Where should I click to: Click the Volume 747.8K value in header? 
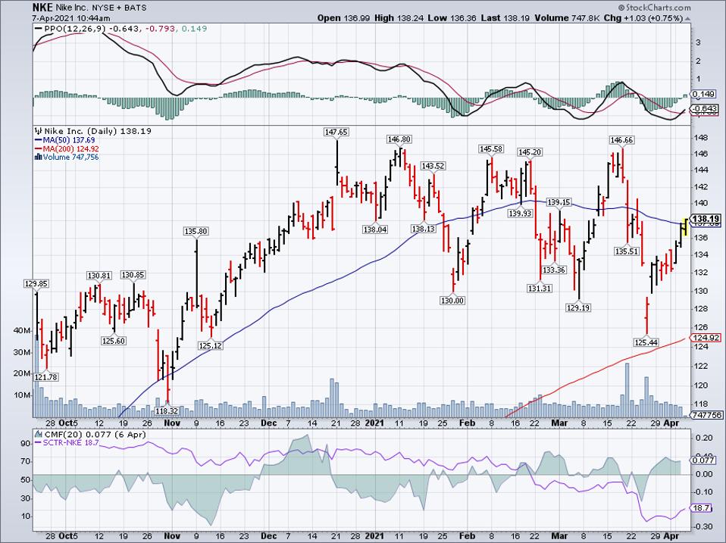click(568, 18)
